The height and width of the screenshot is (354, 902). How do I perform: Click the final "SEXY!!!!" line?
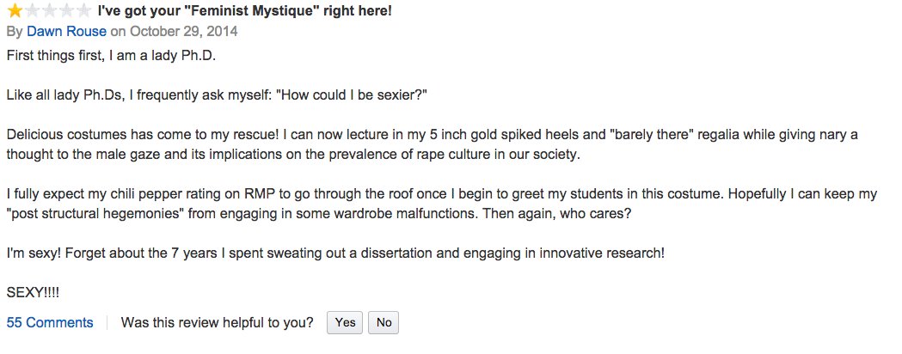coord(33,293)
